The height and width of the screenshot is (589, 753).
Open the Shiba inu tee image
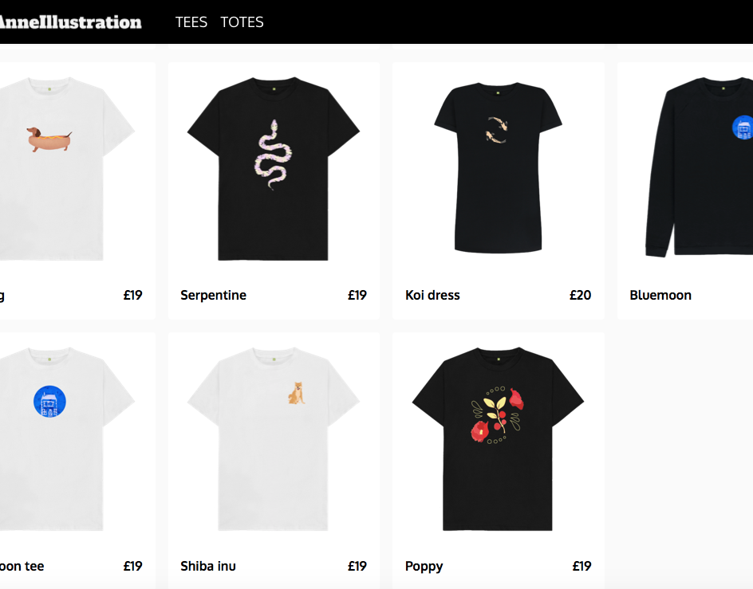pyautogui.click(x=274, y=438)
